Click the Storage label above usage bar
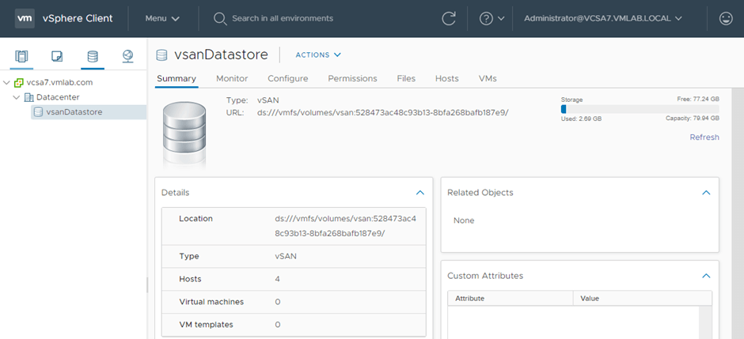 click(571, 100)
